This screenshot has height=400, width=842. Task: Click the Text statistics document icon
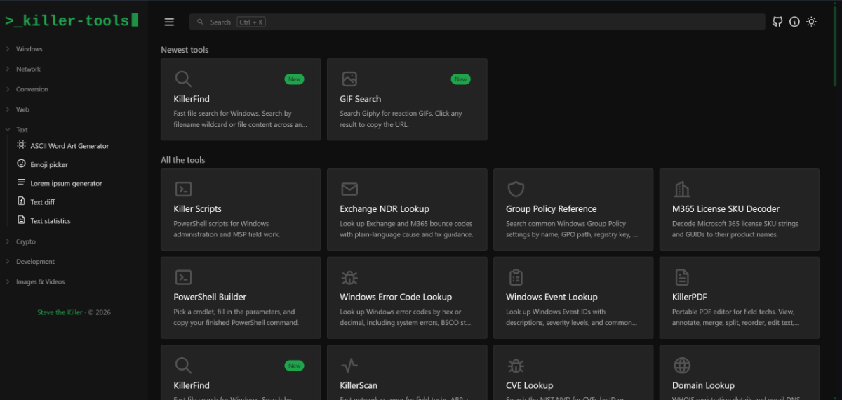21,220
